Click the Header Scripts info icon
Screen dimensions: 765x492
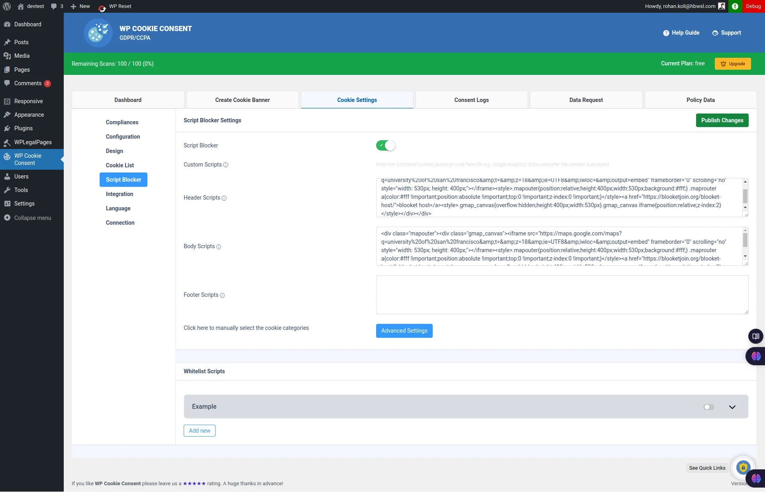tap(224, 198)
